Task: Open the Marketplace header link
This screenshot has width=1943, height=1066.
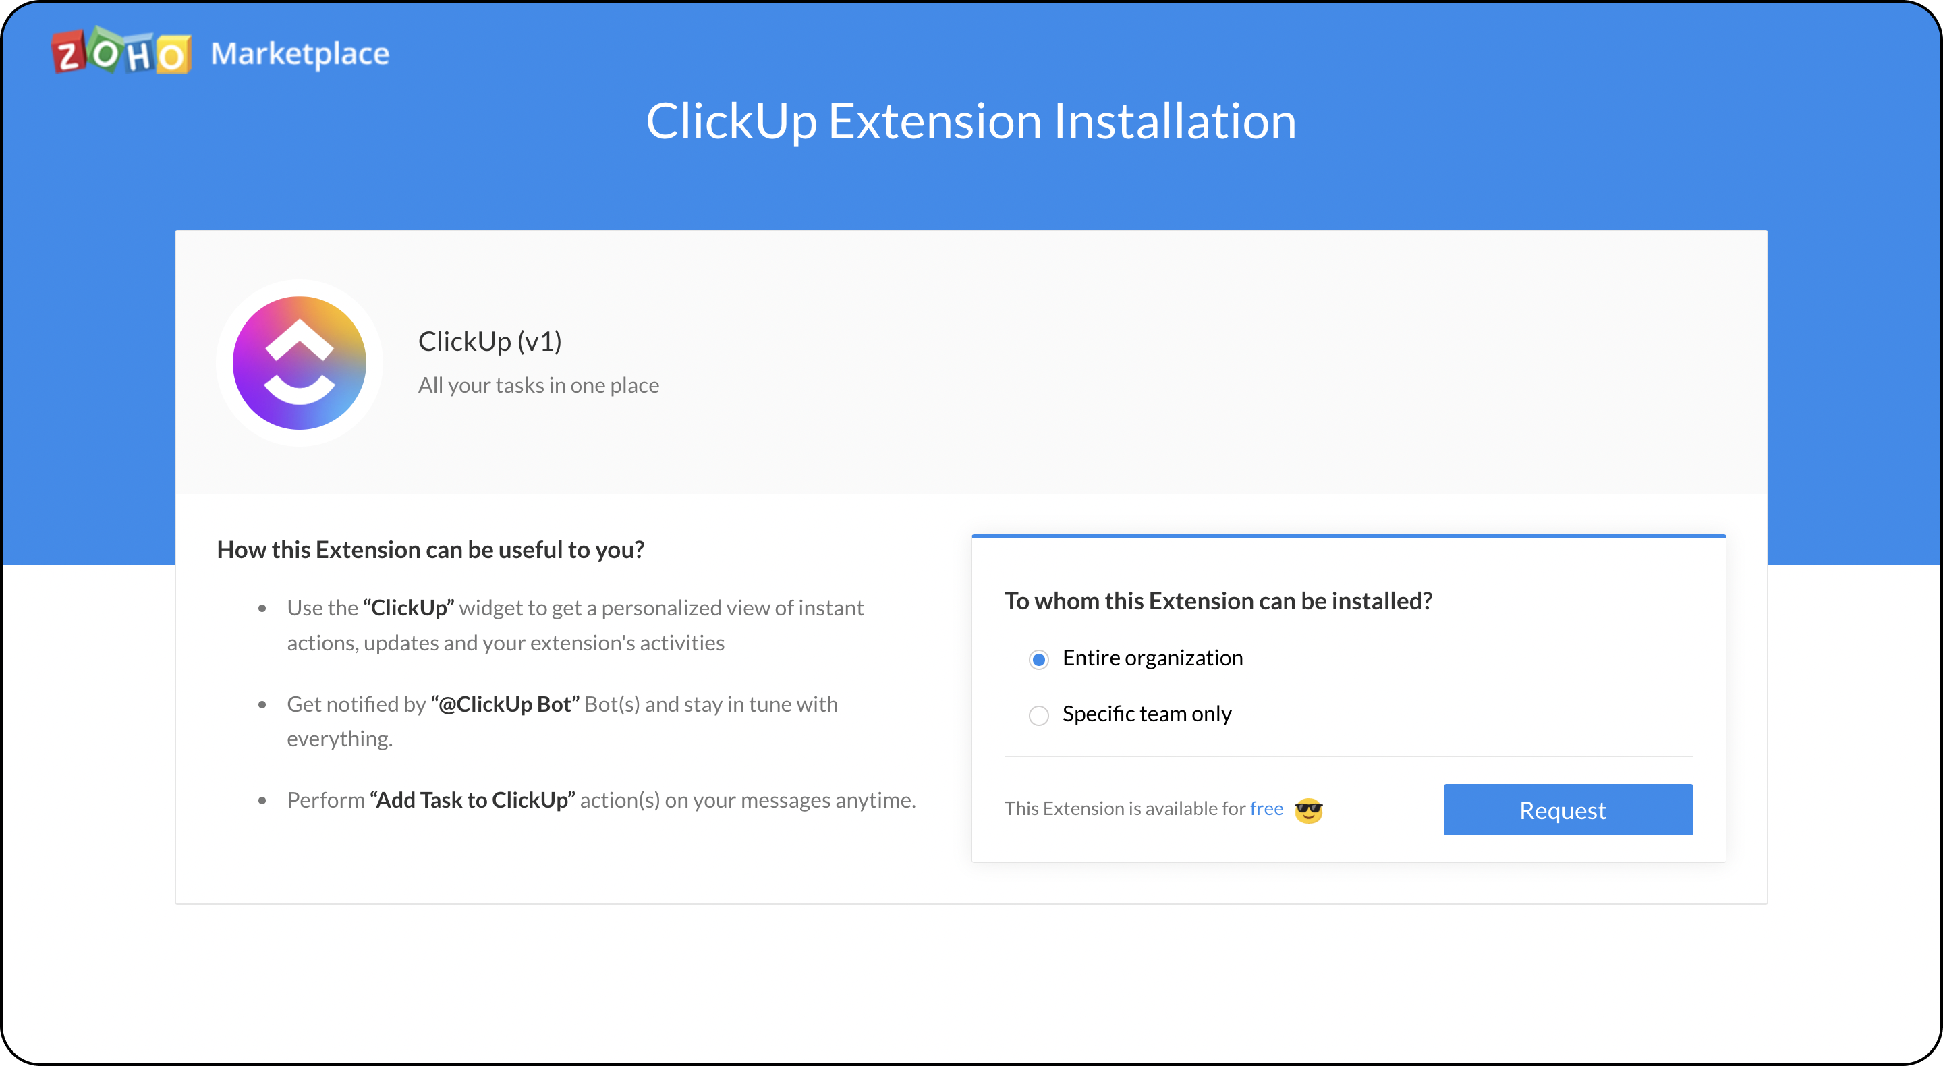Action: (x=300, y=53)
